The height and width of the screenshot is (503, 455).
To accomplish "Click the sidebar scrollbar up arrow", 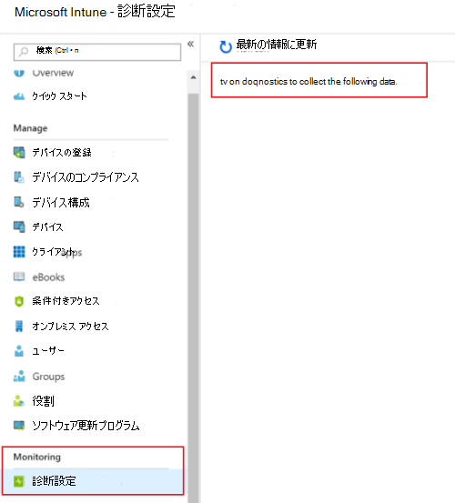I will click(193, 77).
